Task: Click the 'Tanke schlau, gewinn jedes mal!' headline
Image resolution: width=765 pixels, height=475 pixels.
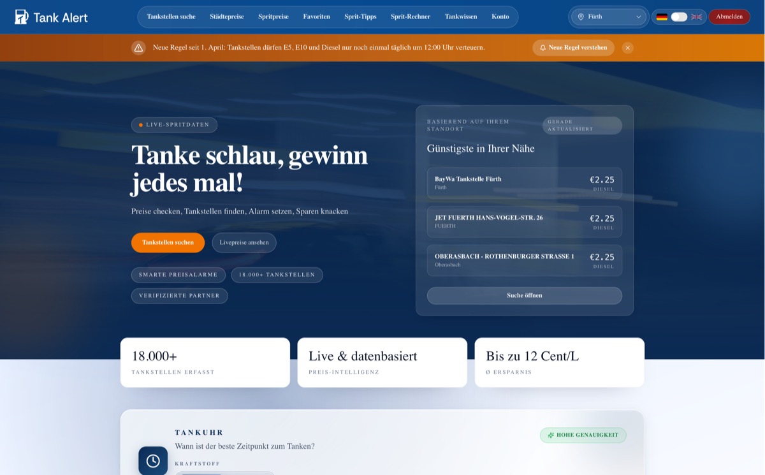Action: [x=249, y=169]
